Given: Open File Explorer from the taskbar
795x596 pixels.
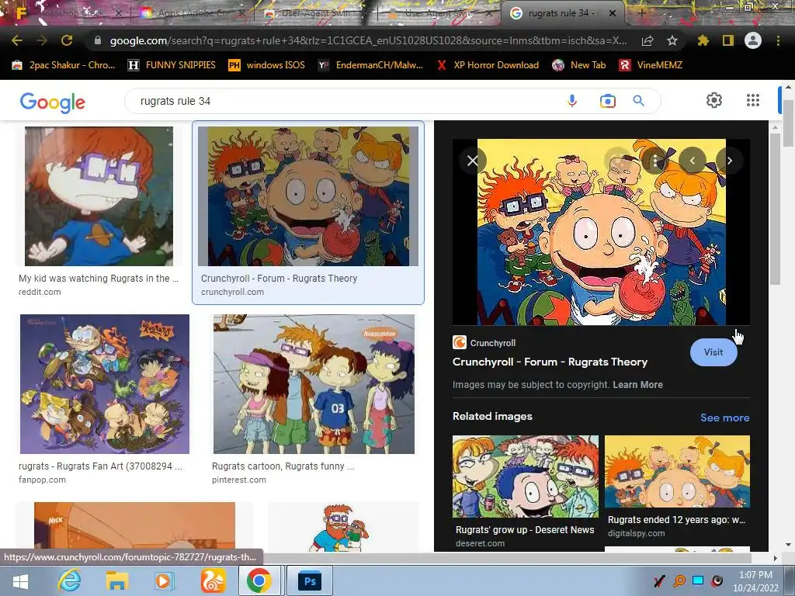Looking at the screenshot, I should tap(116, 580).
